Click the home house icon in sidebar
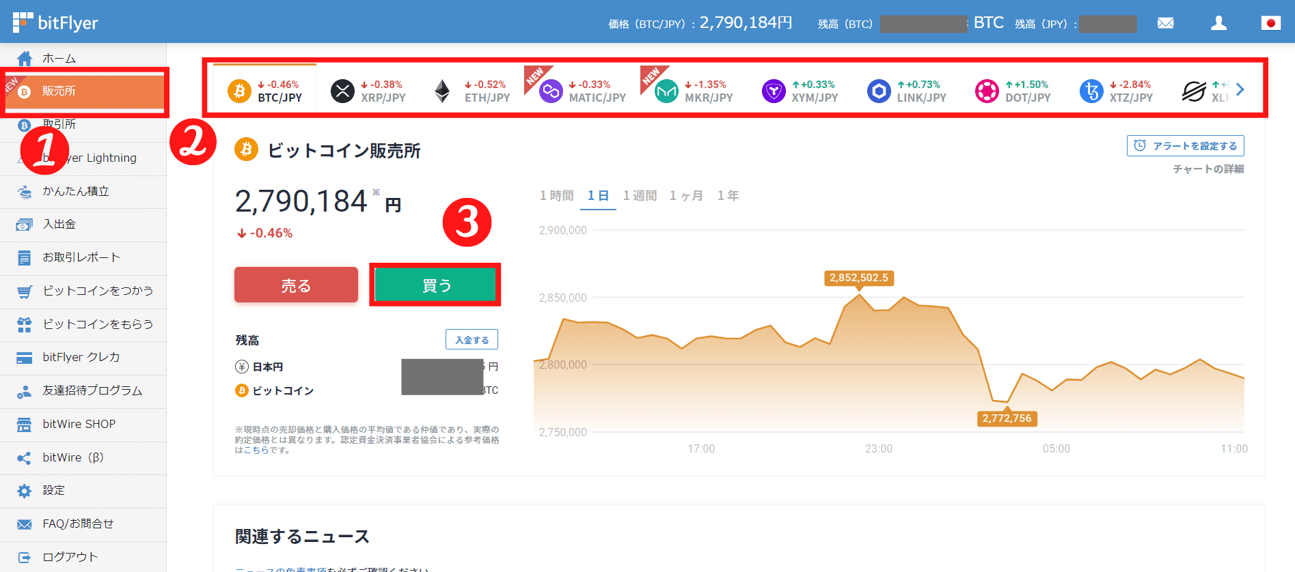This screenshot has height=572, width=1295. pyautogui.click(x=25, y=58)
